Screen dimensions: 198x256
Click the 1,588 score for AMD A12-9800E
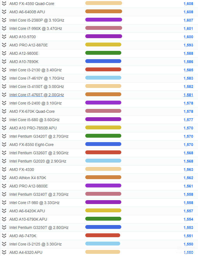tap(188, 53)
